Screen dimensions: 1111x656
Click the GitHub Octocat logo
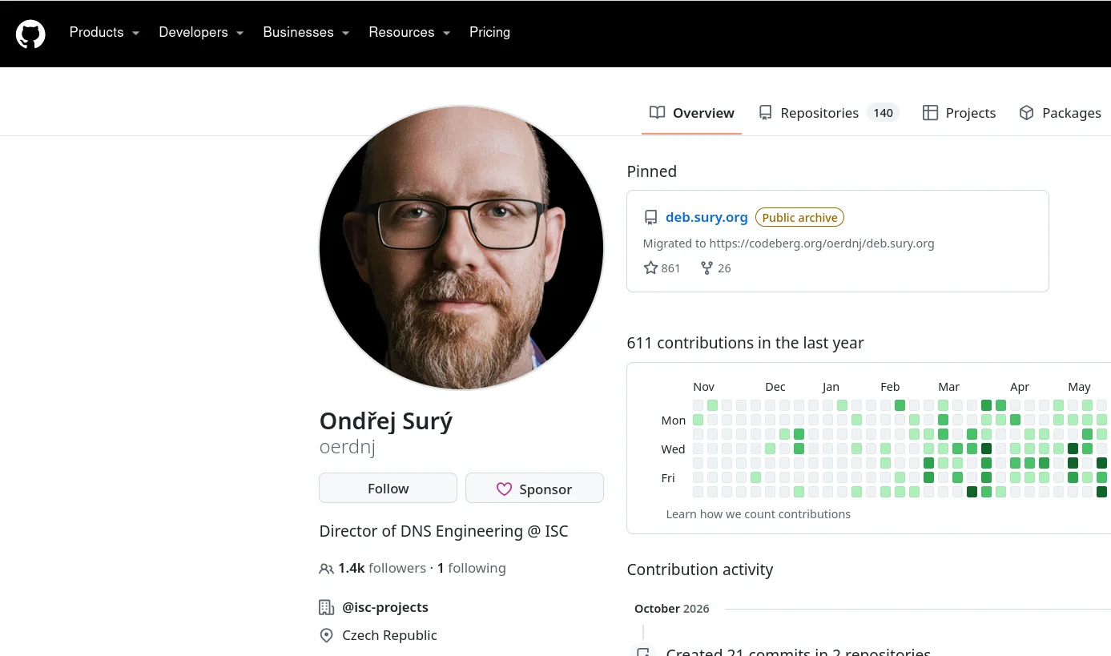30,34
